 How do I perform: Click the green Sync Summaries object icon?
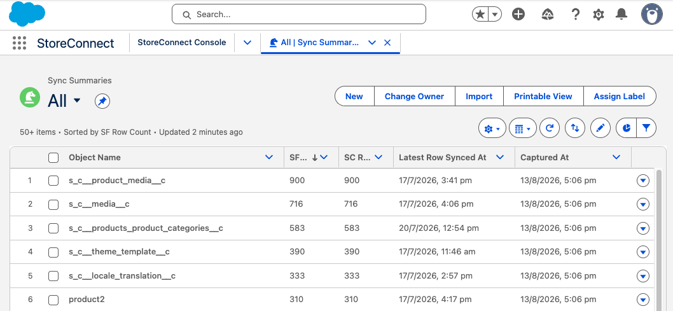tap(30, 97)
